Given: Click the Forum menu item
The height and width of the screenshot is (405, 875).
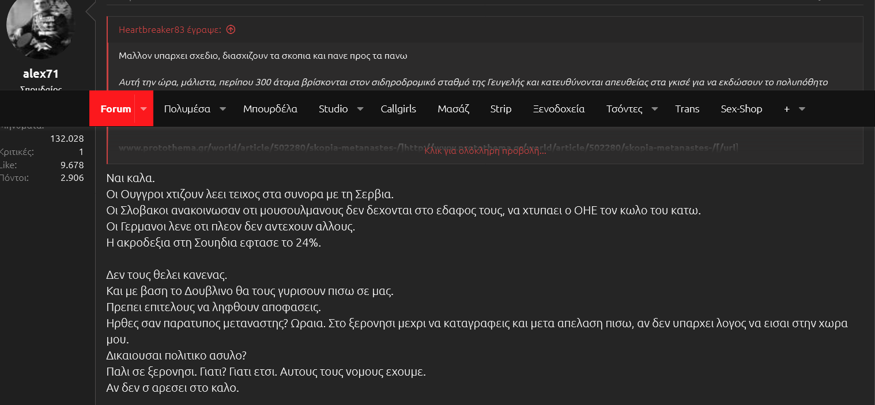Looking at the screenshot, I should [115, 109].
